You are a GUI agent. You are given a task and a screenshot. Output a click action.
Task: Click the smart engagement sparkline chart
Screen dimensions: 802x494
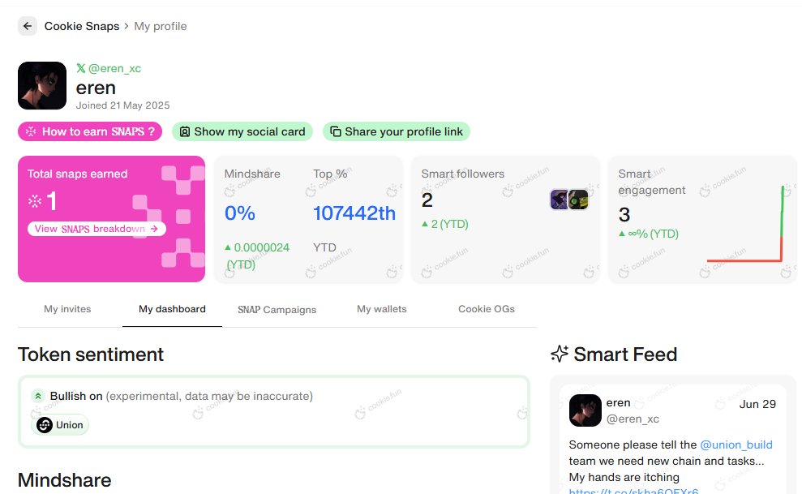click(745, 224)
